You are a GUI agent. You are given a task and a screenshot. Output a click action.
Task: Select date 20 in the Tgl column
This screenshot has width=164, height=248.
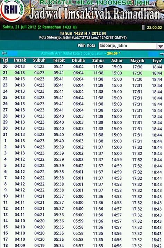[x=5, y=66]
